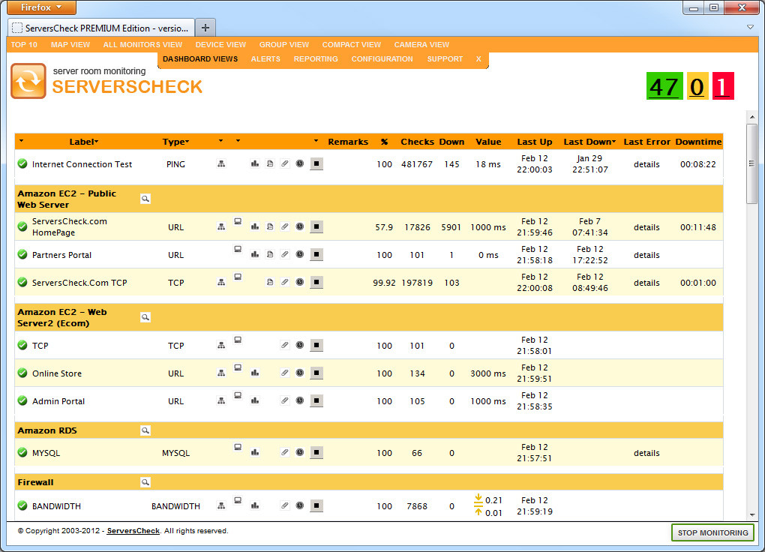This screenshot has height=552, width=765.
Task: Toggle stop button for Admin Portal
Action: 316,400
